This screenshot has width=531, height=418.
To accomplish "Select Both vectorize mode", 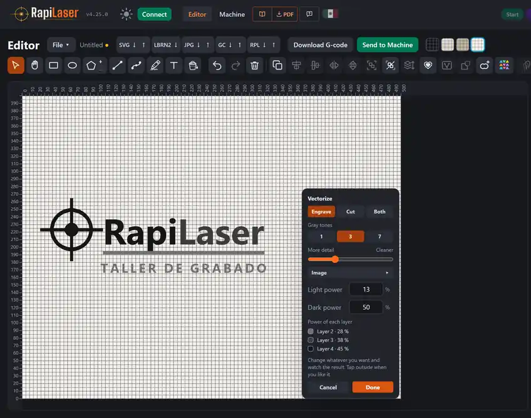I will coord(379,212).
